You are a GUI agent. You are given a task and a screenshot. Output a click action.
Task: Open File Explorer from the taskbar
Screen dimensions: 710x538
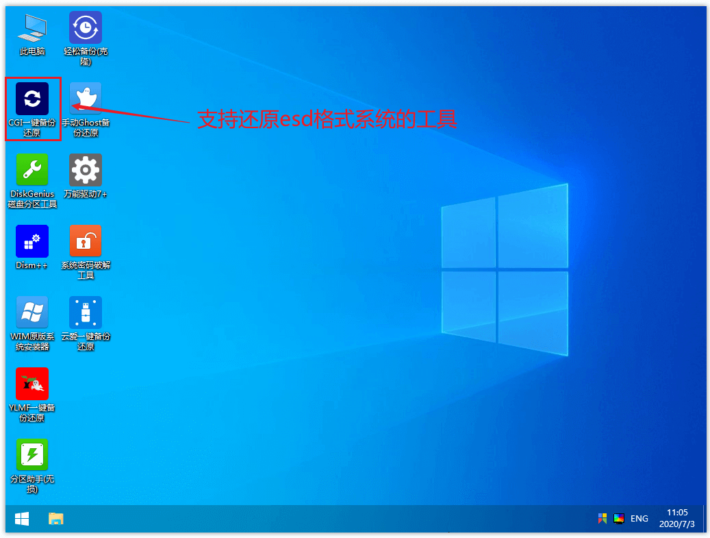56,519
